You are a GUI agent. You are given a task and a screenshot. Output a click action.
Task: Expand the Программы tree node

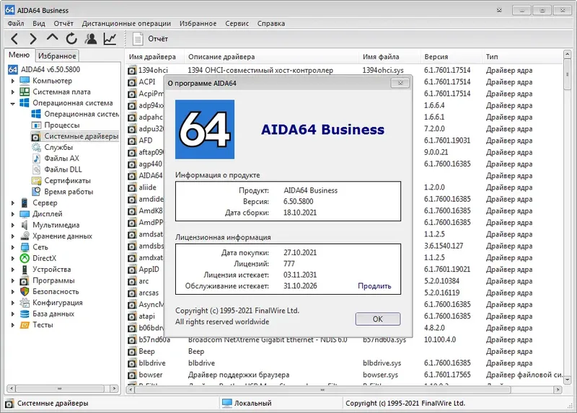click(13, 280)
